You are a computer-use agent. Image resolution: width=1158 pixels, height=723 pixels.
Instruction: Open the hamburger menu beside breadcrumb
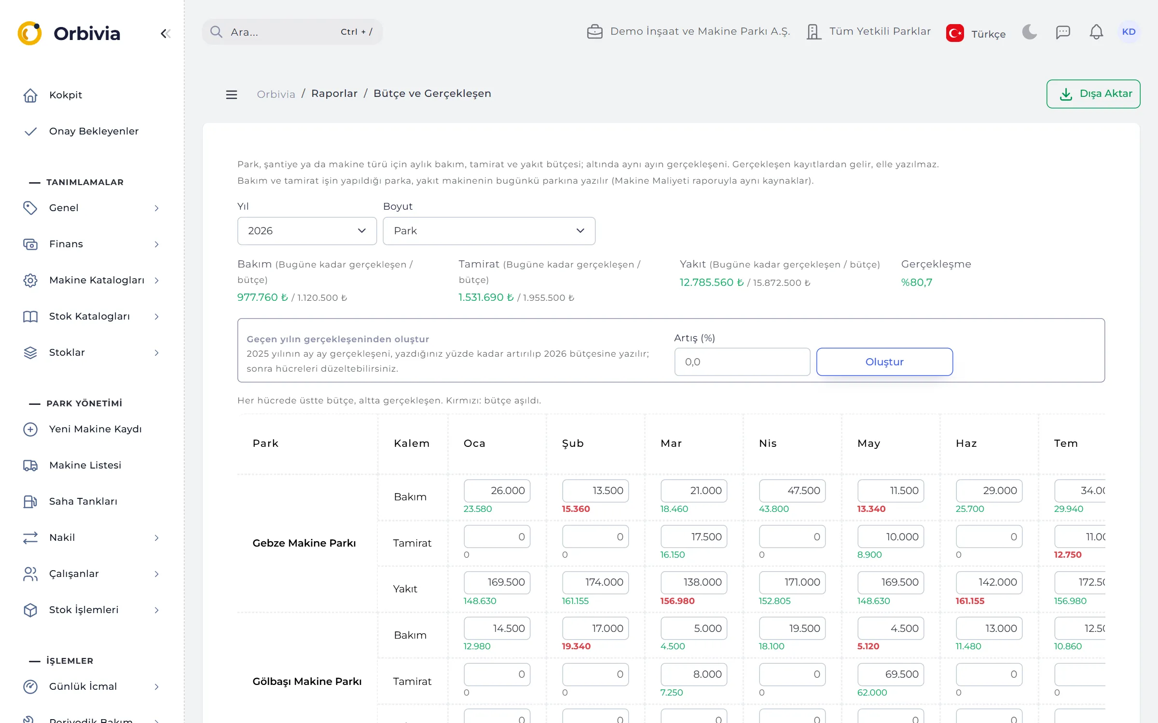232,94
